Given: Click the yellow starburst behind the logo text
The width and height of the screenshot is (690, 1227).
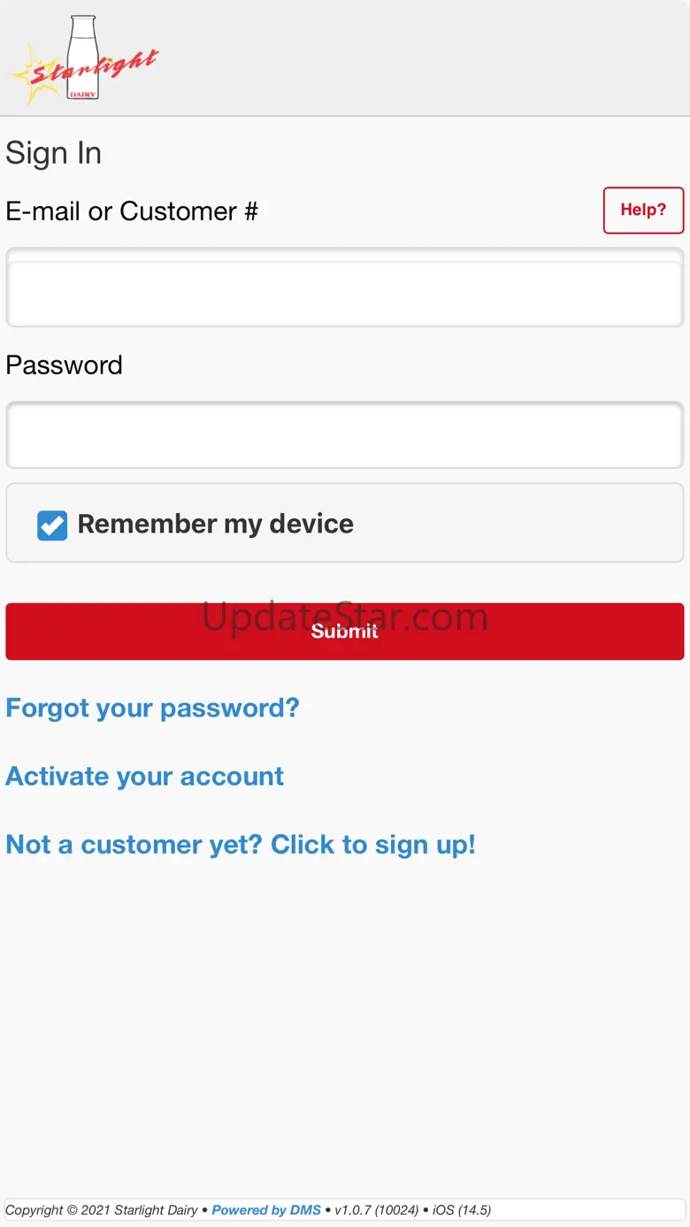Looking at the screenshot, I should pyautogui.click(x=32, y=76).
